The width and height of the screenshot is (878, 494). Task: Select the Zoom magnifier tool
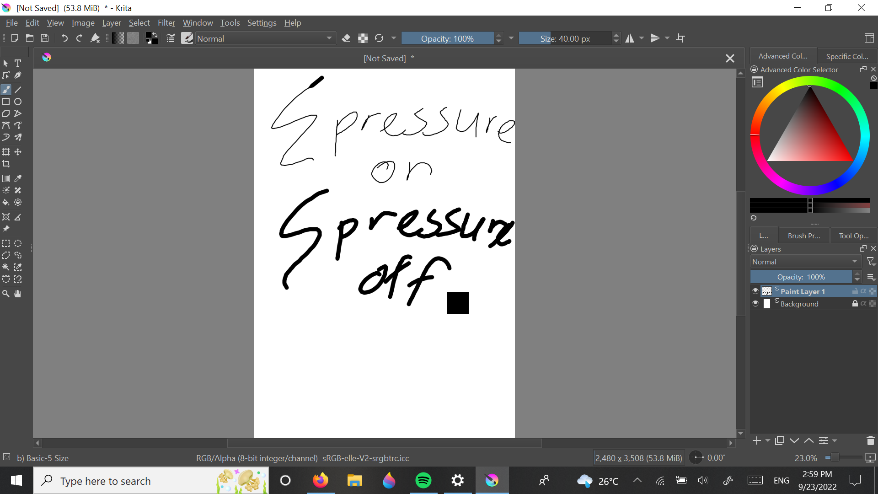coord(6,294)
